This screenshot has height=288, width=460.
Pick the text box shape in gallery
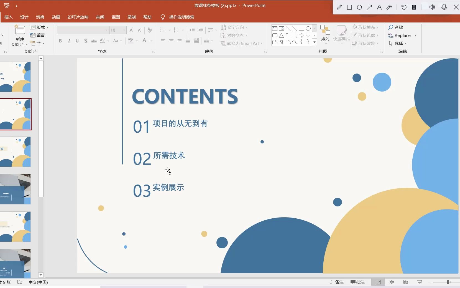coord(275,28)
